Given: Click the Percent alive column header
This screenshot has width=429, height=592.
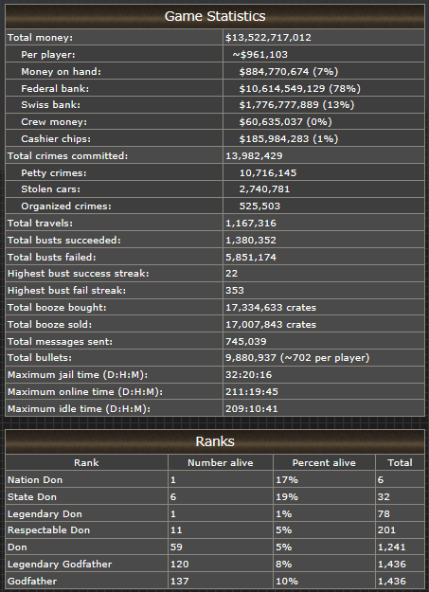Looking at the screenshot, I should coord(324,462).
